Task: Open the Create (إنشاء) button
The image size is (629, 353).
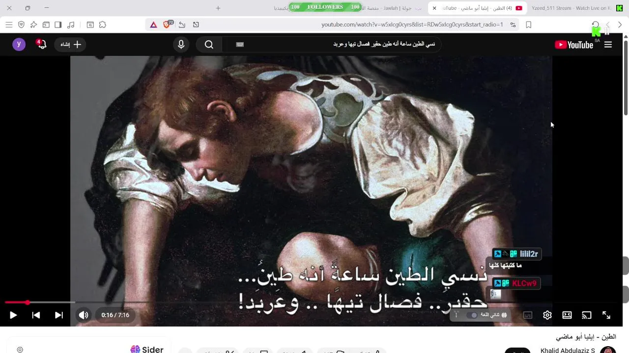Action: [x=71, y=45]
